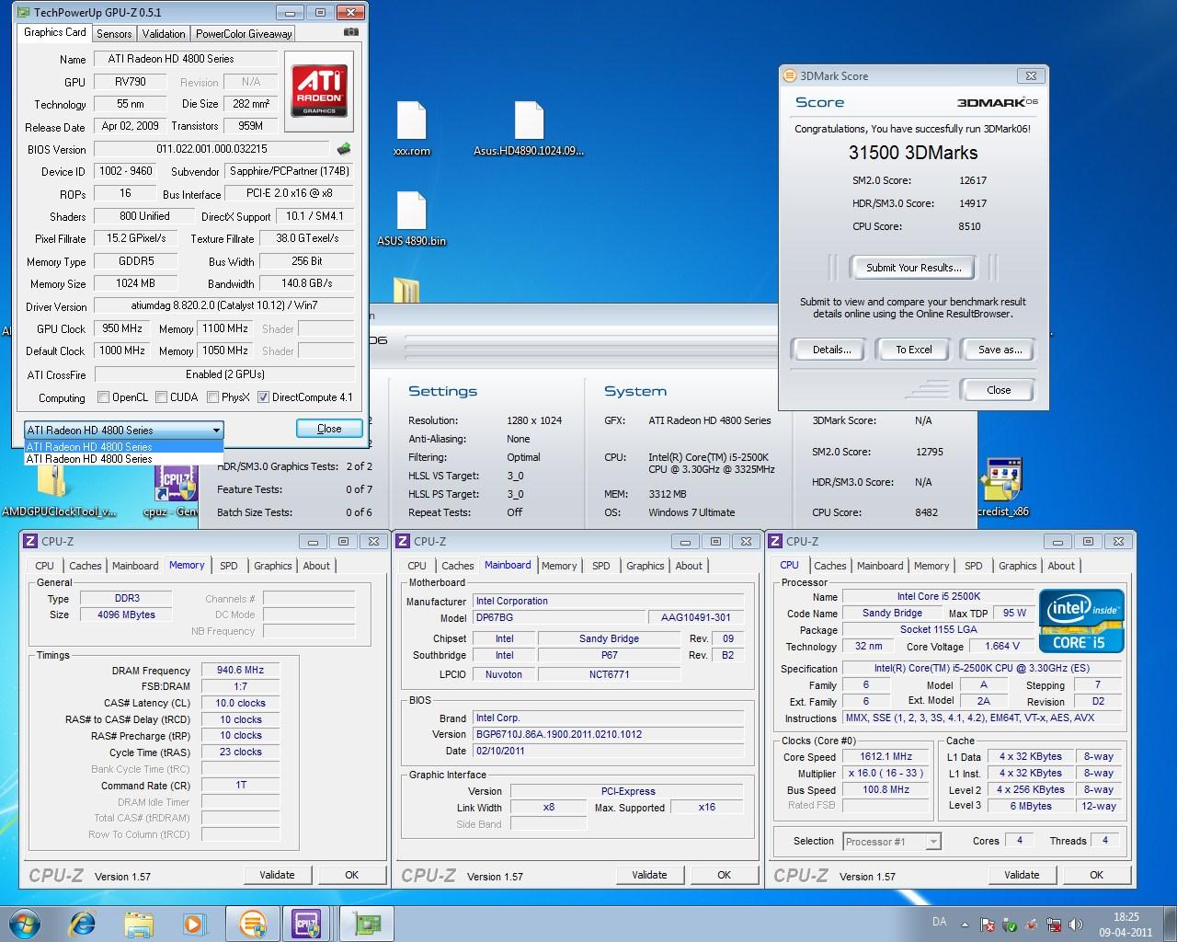
Task: Click the DA language indicator
Action: pyautogui.click(x=939, y=922)
